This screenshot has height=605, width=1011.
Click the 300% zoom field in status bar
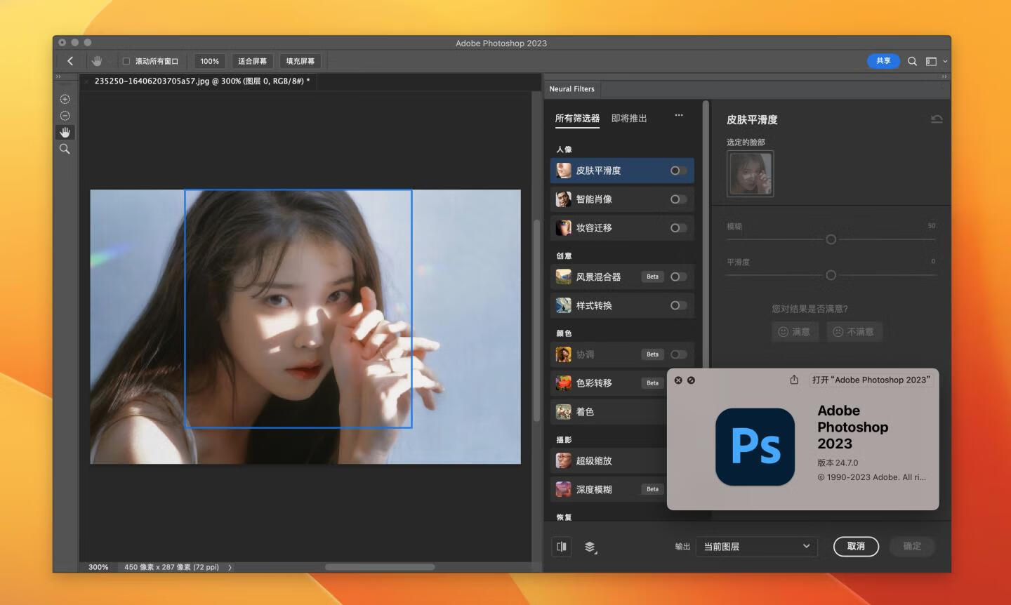(98, 567)
